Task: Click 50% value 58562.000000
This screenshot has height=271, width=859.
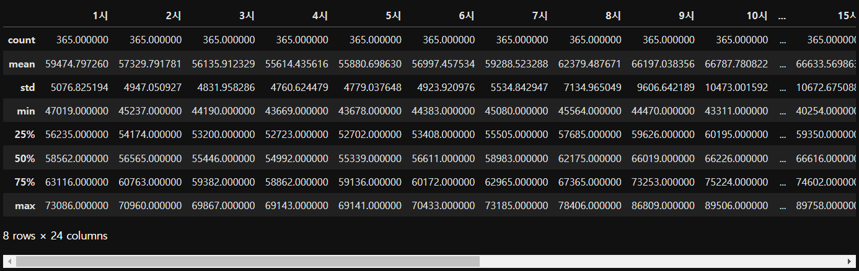Action: coord(77,159)
